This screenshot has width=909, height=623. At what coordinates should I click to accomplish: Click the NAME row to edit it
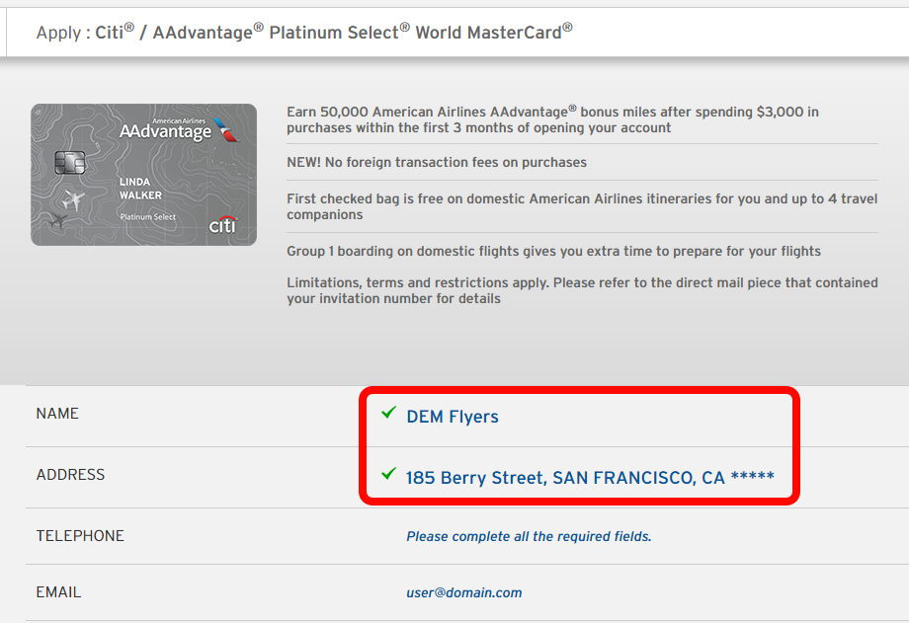coord(57,414)
